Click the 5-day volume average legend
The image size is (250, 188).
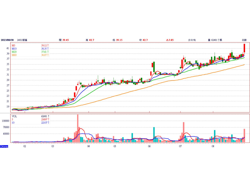point(13,119)
